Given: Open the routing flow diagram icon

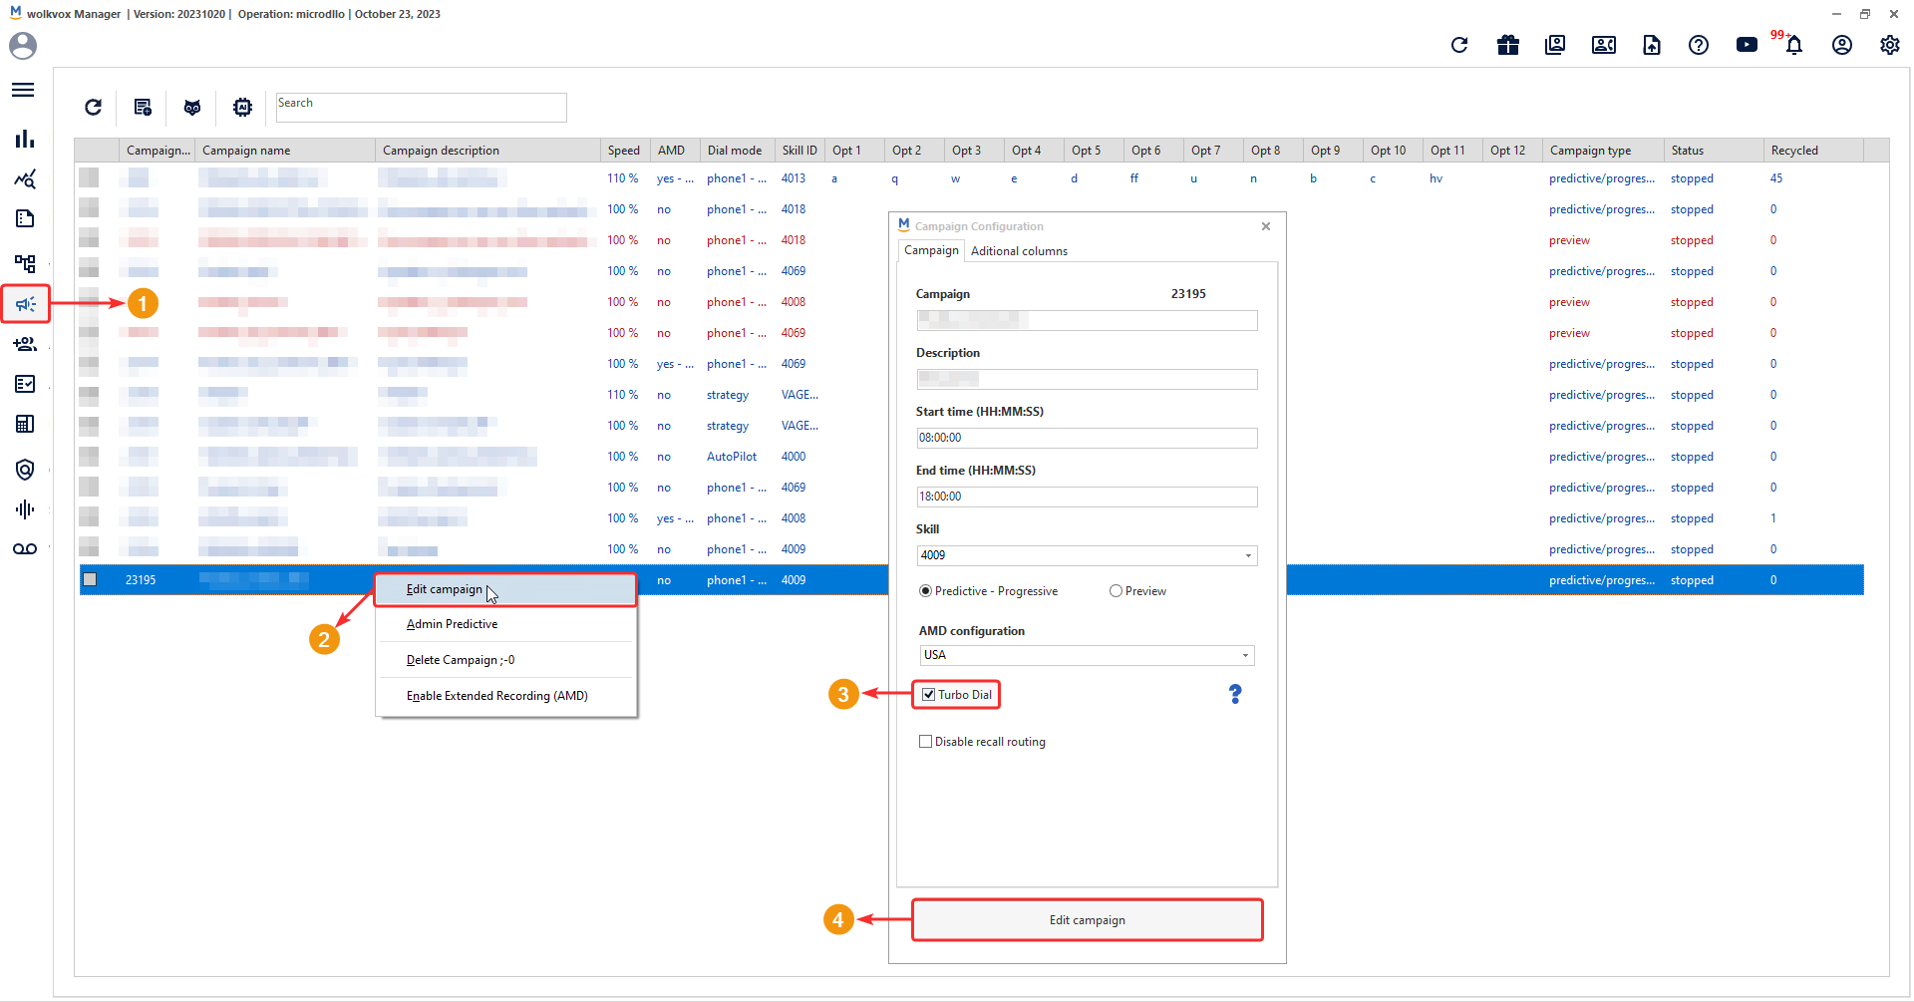Looking at the screenshot, I should pyautogui.click(x=25, y=263).
